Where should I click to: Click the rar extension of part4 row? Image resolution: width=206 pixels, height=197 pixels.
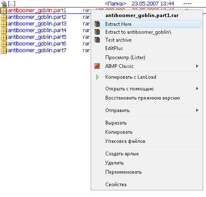click(86, 30)
